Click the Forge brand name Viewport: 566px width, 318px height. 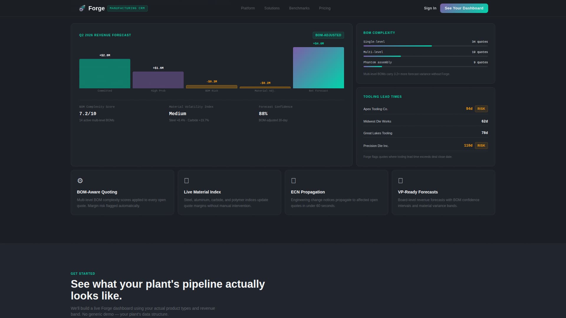[x=96, y=8]
